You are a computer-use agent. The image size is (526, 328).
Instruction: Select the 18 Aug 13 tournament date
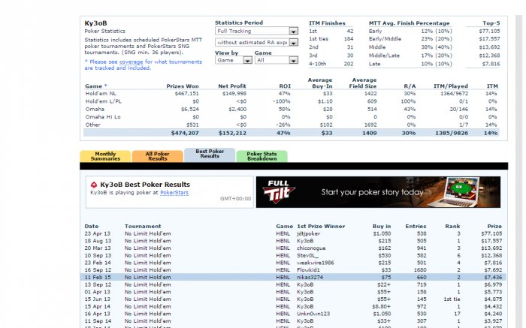pyautogui.click(x=98, y=241)
